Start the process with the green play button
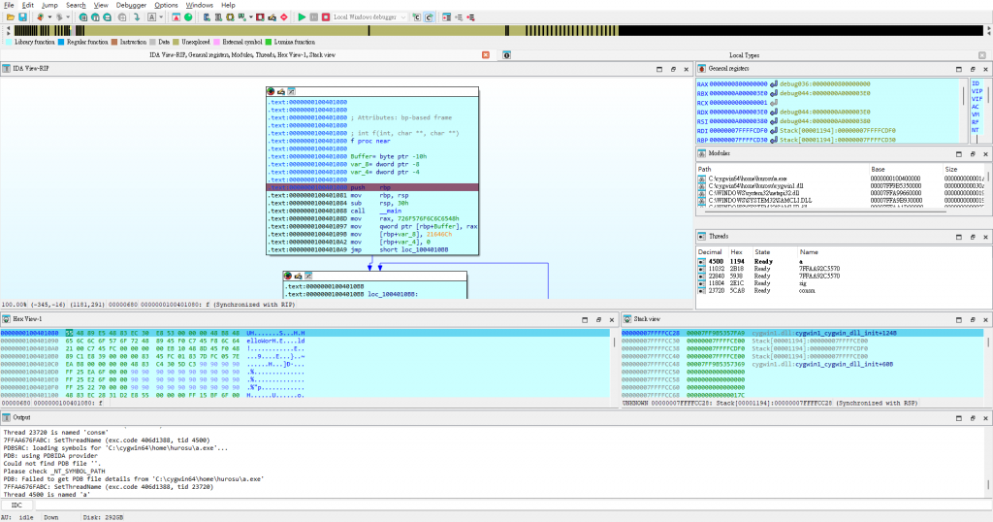 [303, 17]
